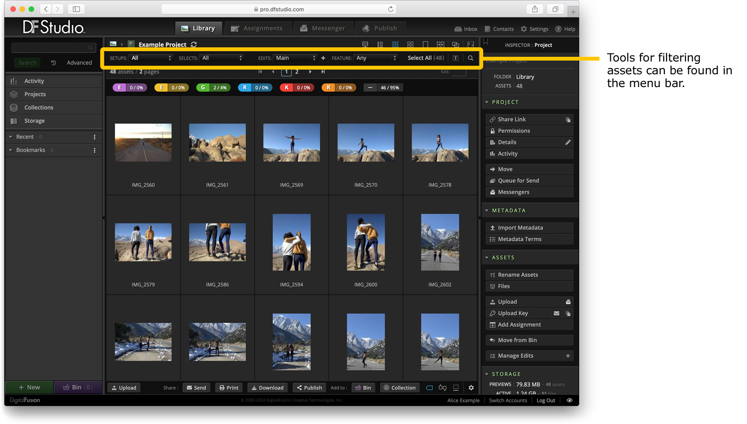Collapse the ASSETS section
This screenshot has height=424, width=747.
pos(487,258)
